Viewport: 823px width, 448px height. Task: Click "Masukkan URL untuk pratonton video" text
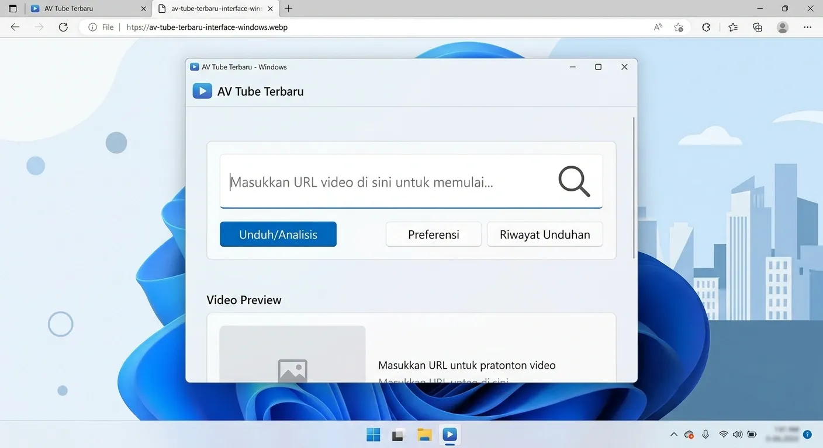466,365
